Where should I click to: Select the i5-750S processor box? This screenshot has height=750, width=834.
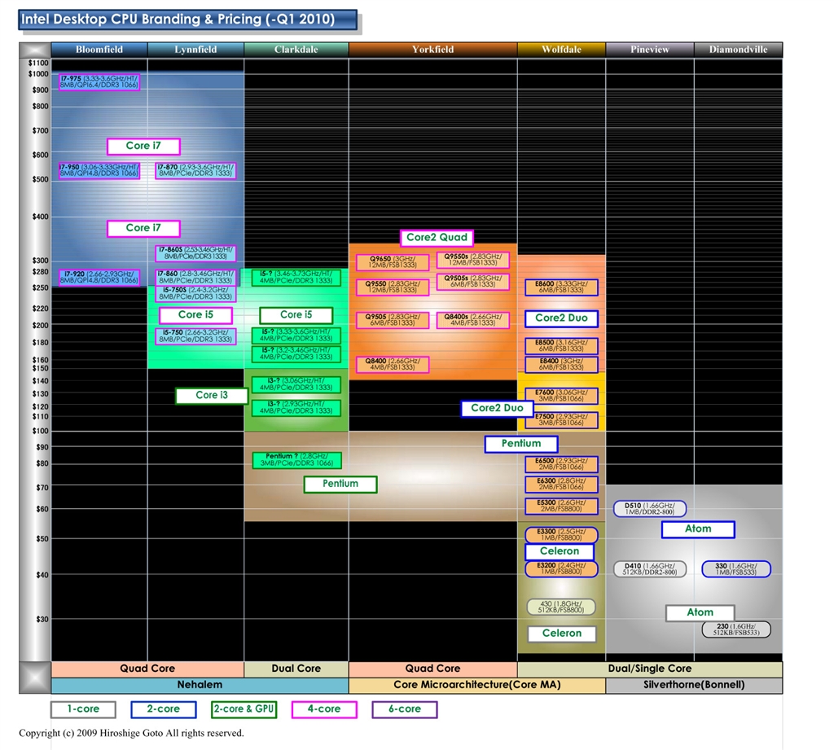pos(195,294)
